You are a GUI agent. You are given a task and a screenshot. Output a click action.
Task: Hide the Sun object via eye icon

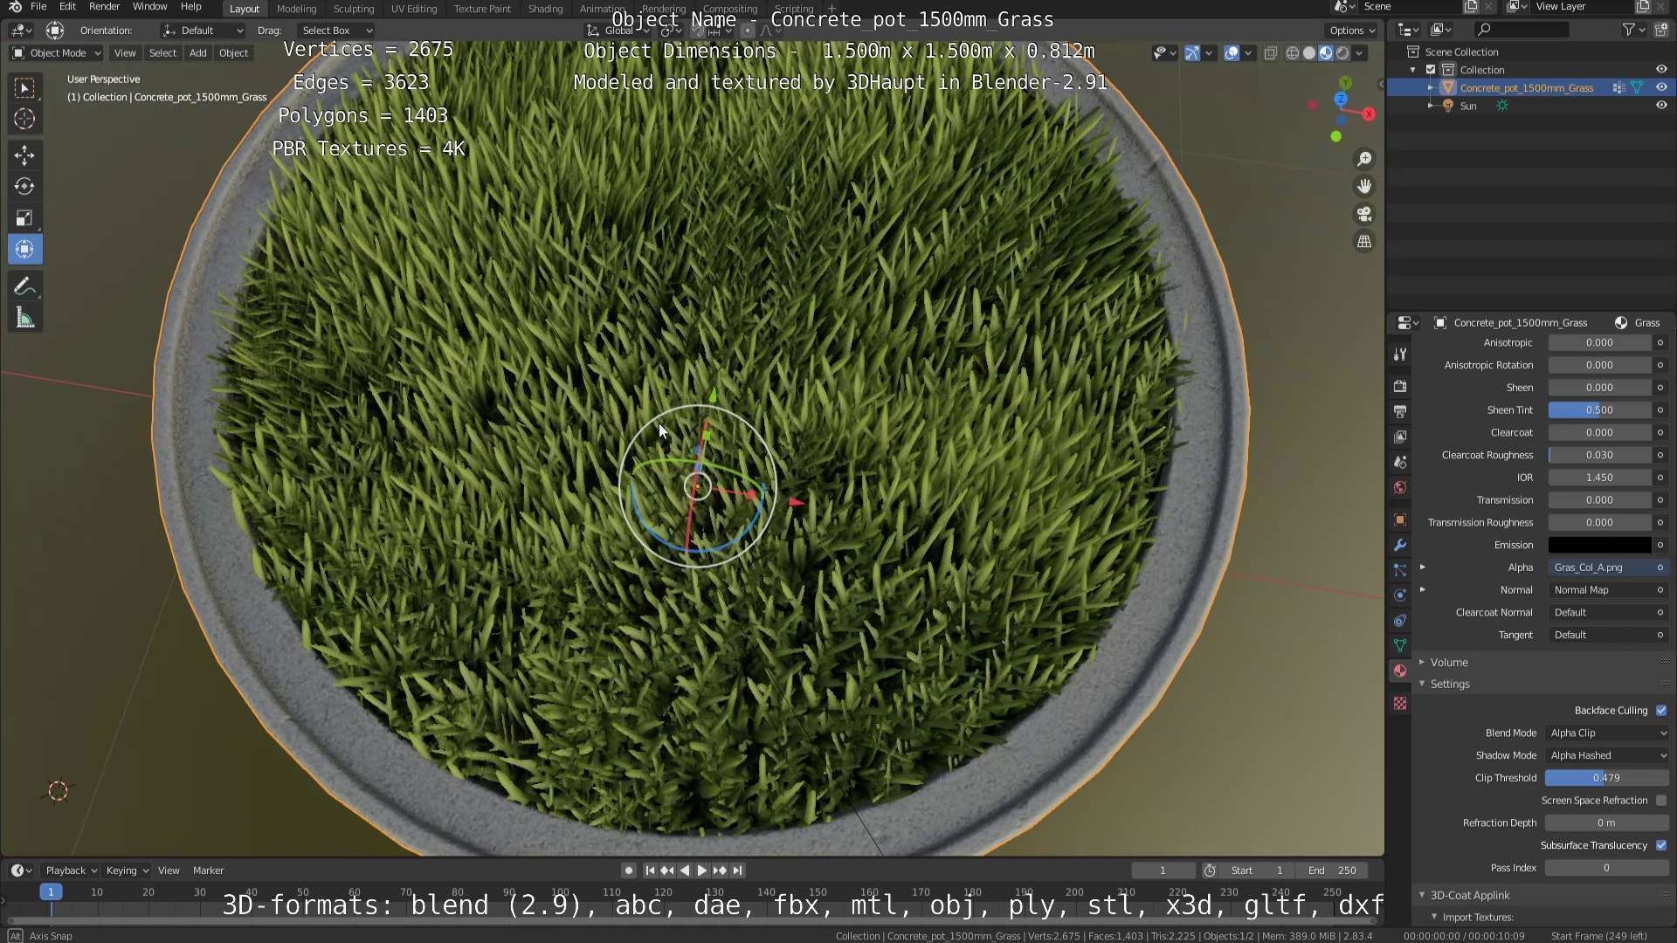pos(1661,106)
